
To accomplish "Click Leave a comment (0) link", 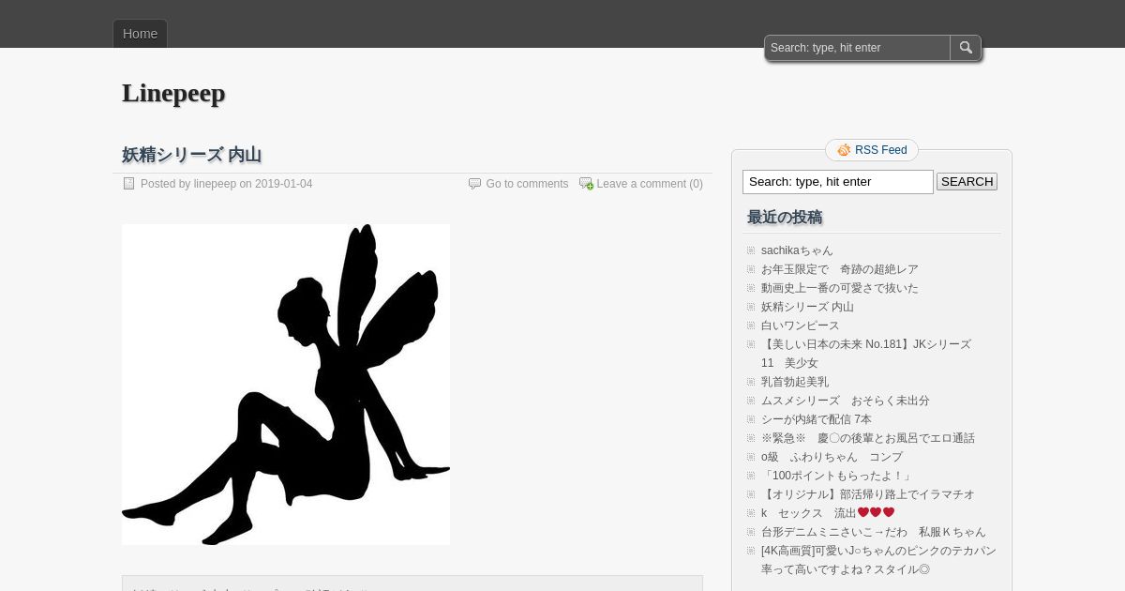I will tap(650, 184).
